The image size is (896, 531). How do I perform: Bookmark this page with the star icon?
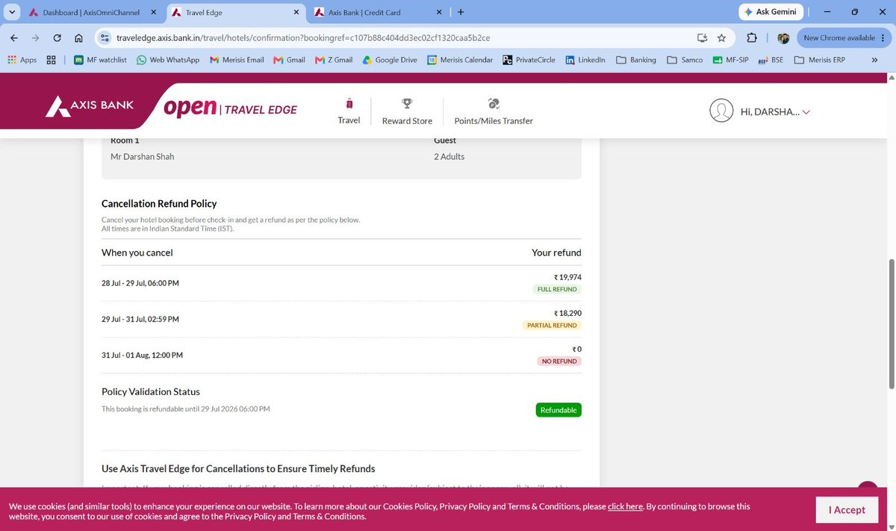(721, 37)
